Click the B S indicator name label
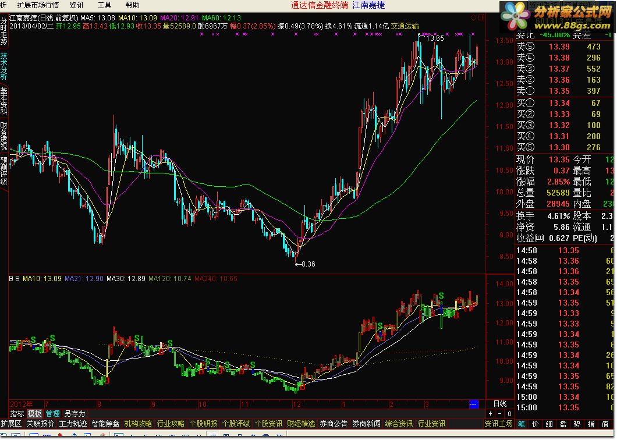 (x=14, y=279)
